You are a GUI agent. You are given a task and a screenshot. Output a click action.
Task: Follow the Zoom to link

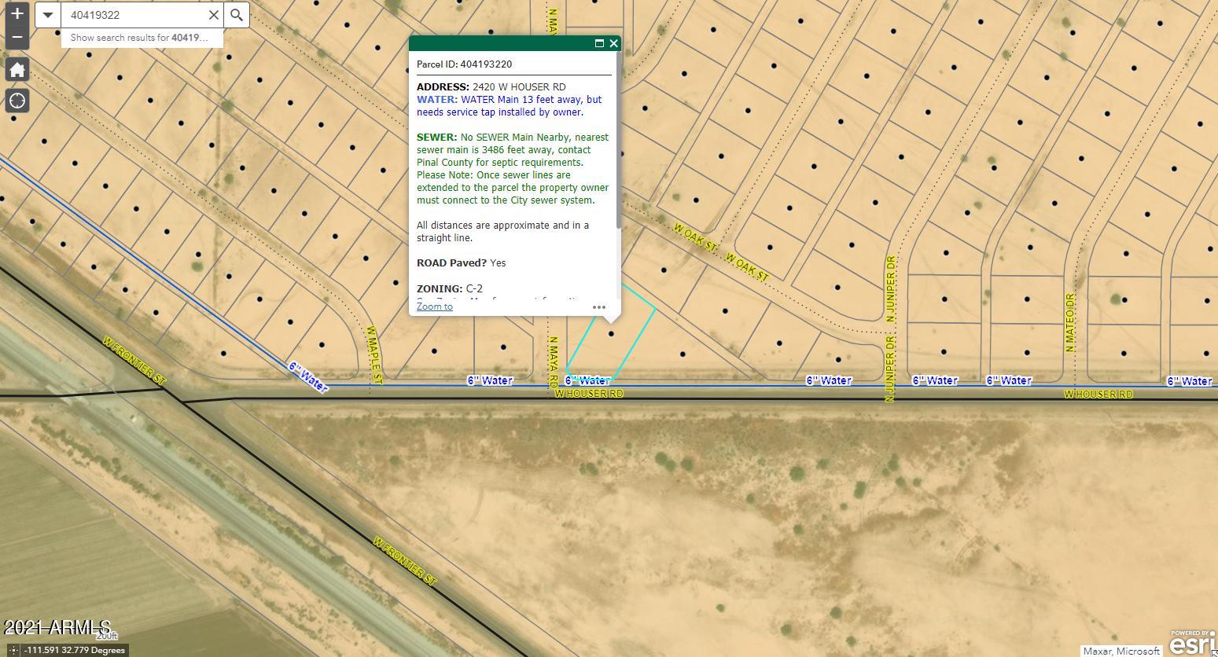(435, 306)
